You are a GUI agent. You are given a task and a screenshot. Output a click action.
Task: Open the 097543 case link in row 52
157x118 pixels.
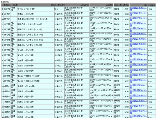click(x=138, y=107)
